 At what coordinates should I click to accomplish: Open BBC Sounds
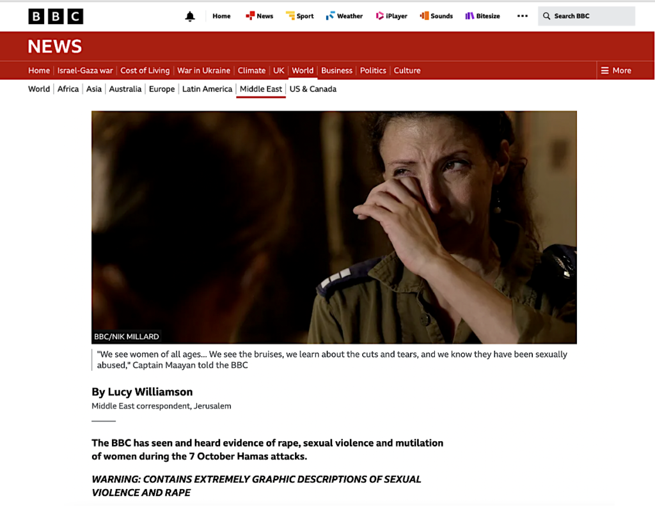436,16
